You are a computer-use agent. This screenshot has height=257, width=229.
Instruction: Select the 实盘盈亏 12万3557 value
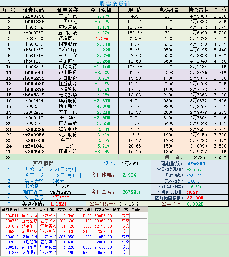click(59, 198)
